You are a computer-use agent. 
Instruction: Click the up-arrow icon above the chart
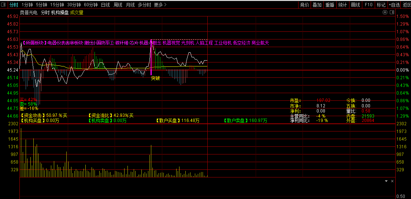[385, 12]
